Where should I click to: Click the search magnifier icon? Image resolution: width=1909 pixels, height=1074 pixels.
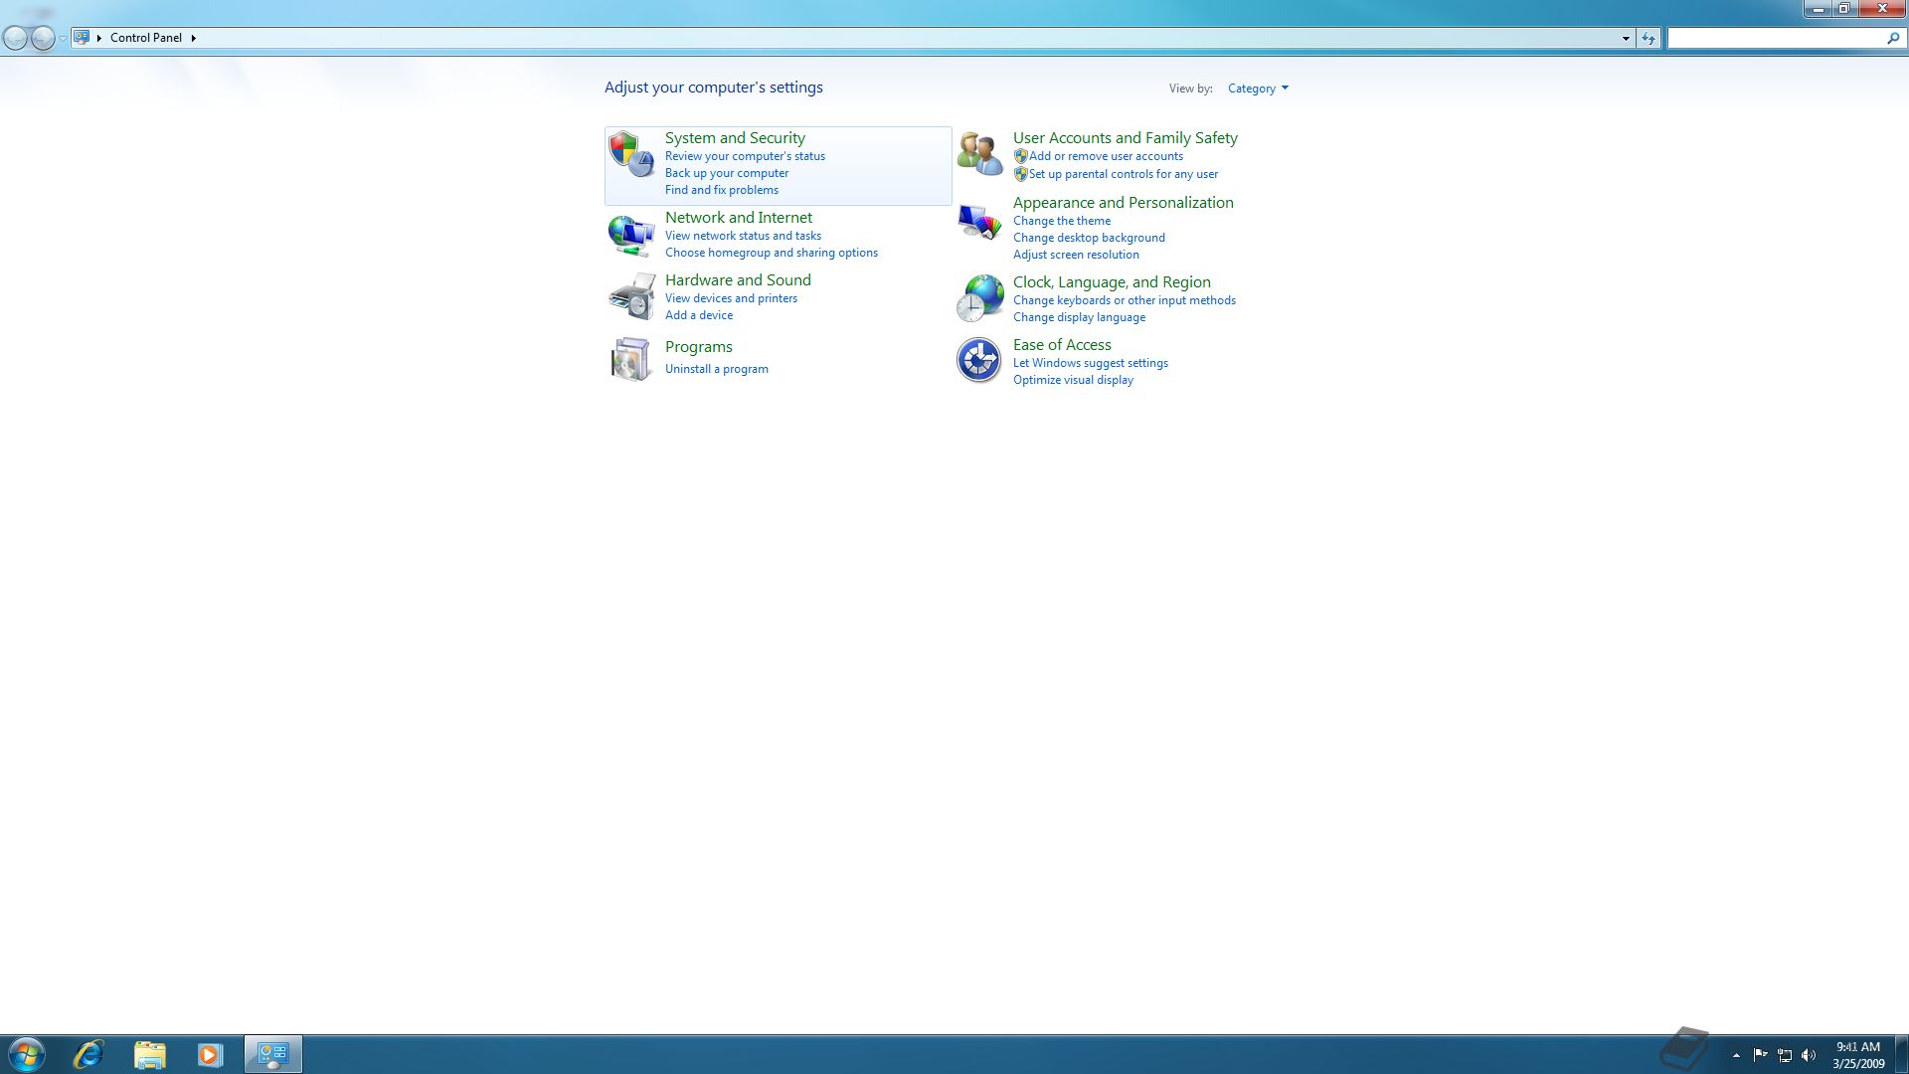click(x=1893, y=38)
